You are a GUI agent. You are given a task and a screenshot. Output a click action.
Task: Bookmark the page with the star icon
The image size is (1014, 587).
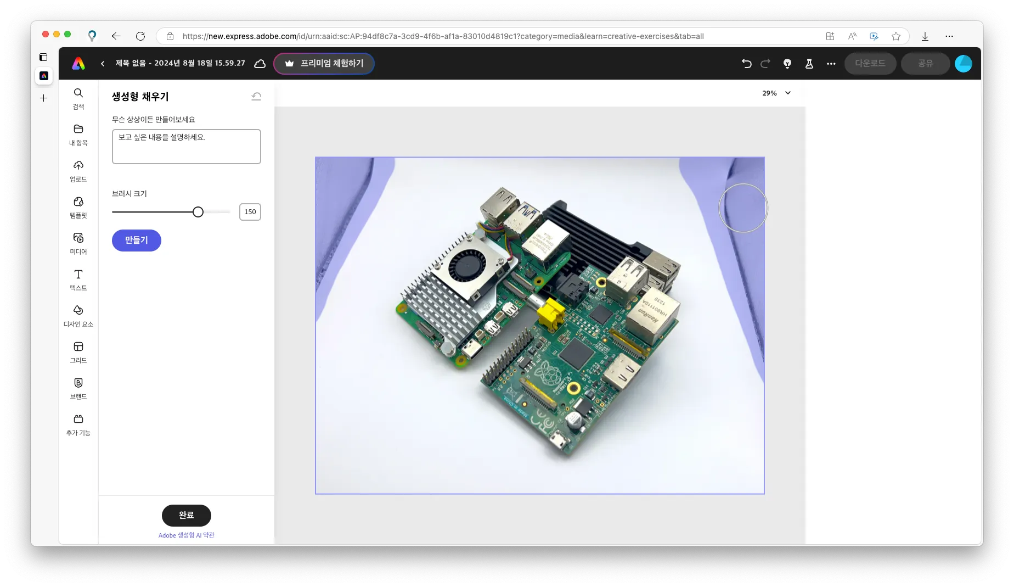[896, 36]
